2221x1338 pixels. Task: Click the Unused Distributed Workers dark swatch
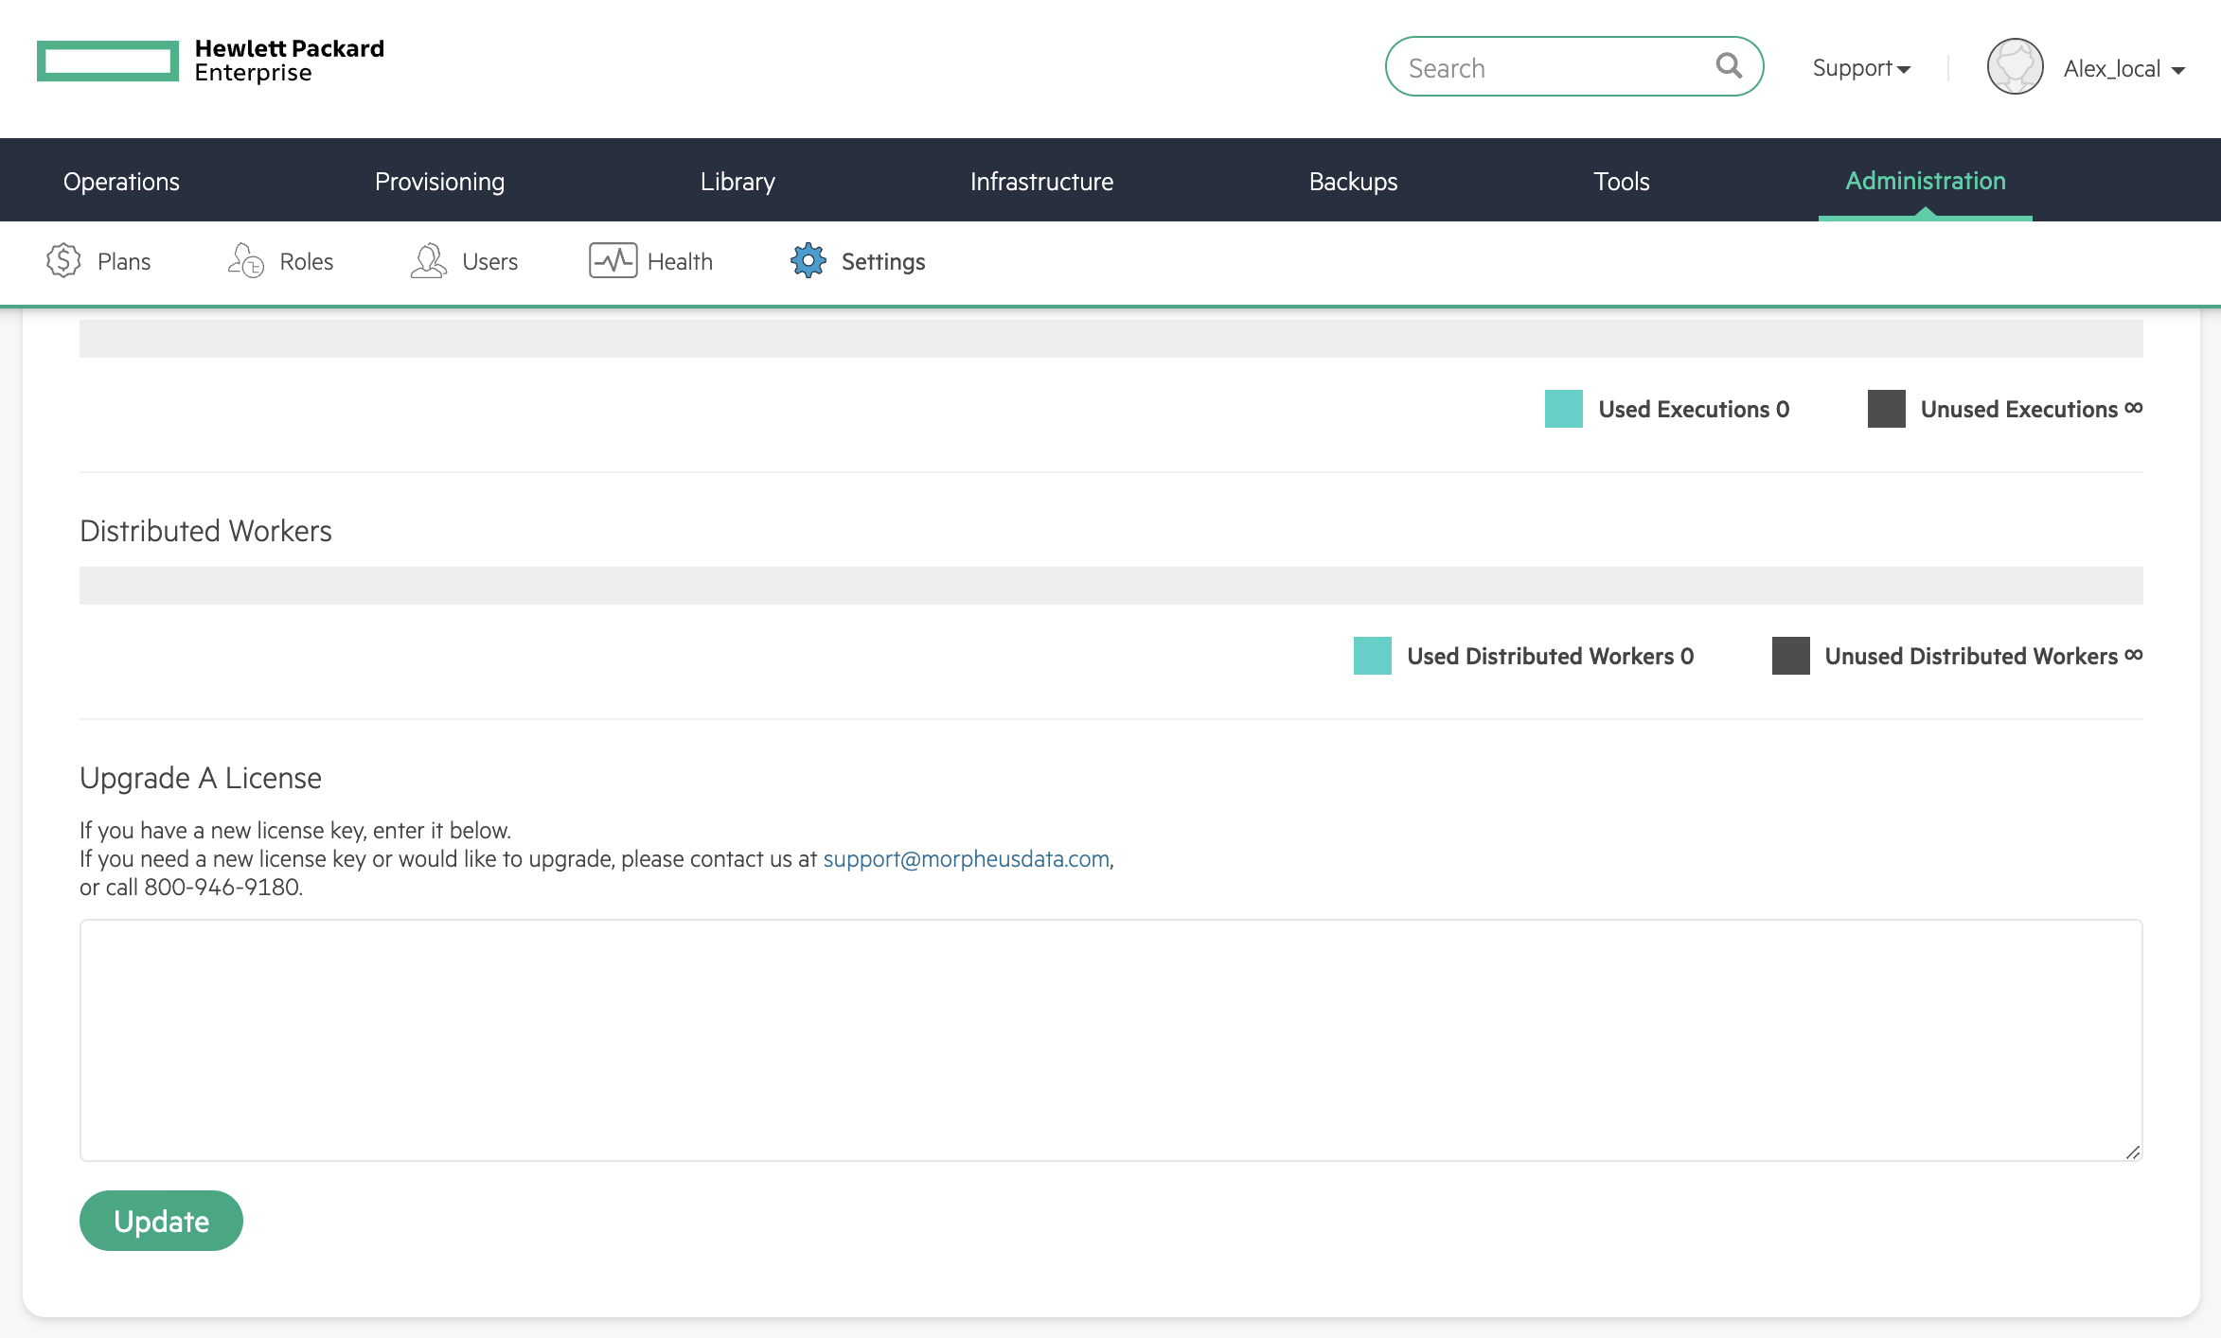coord(1790,656)
